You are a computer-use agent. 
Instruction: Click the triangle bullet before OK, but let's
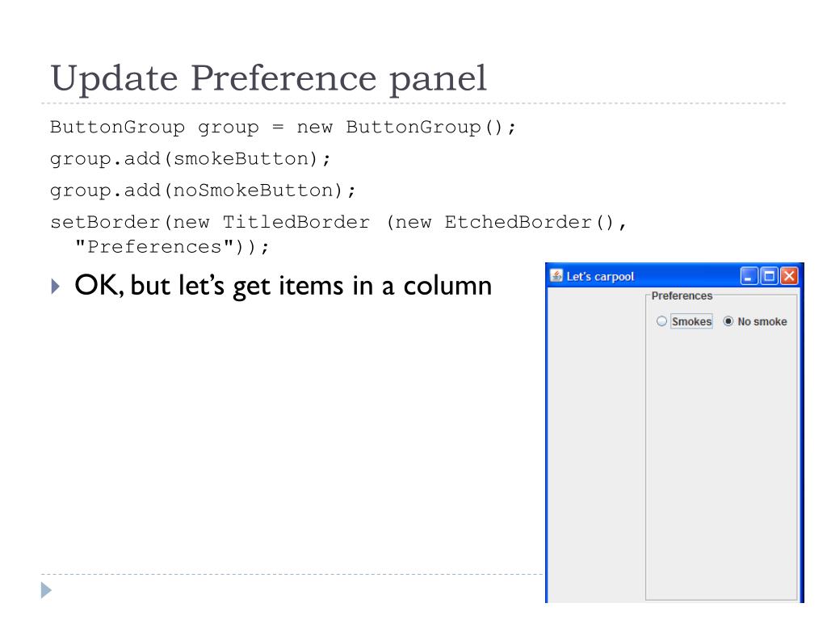pyautogui.click(x=56, y=287)
